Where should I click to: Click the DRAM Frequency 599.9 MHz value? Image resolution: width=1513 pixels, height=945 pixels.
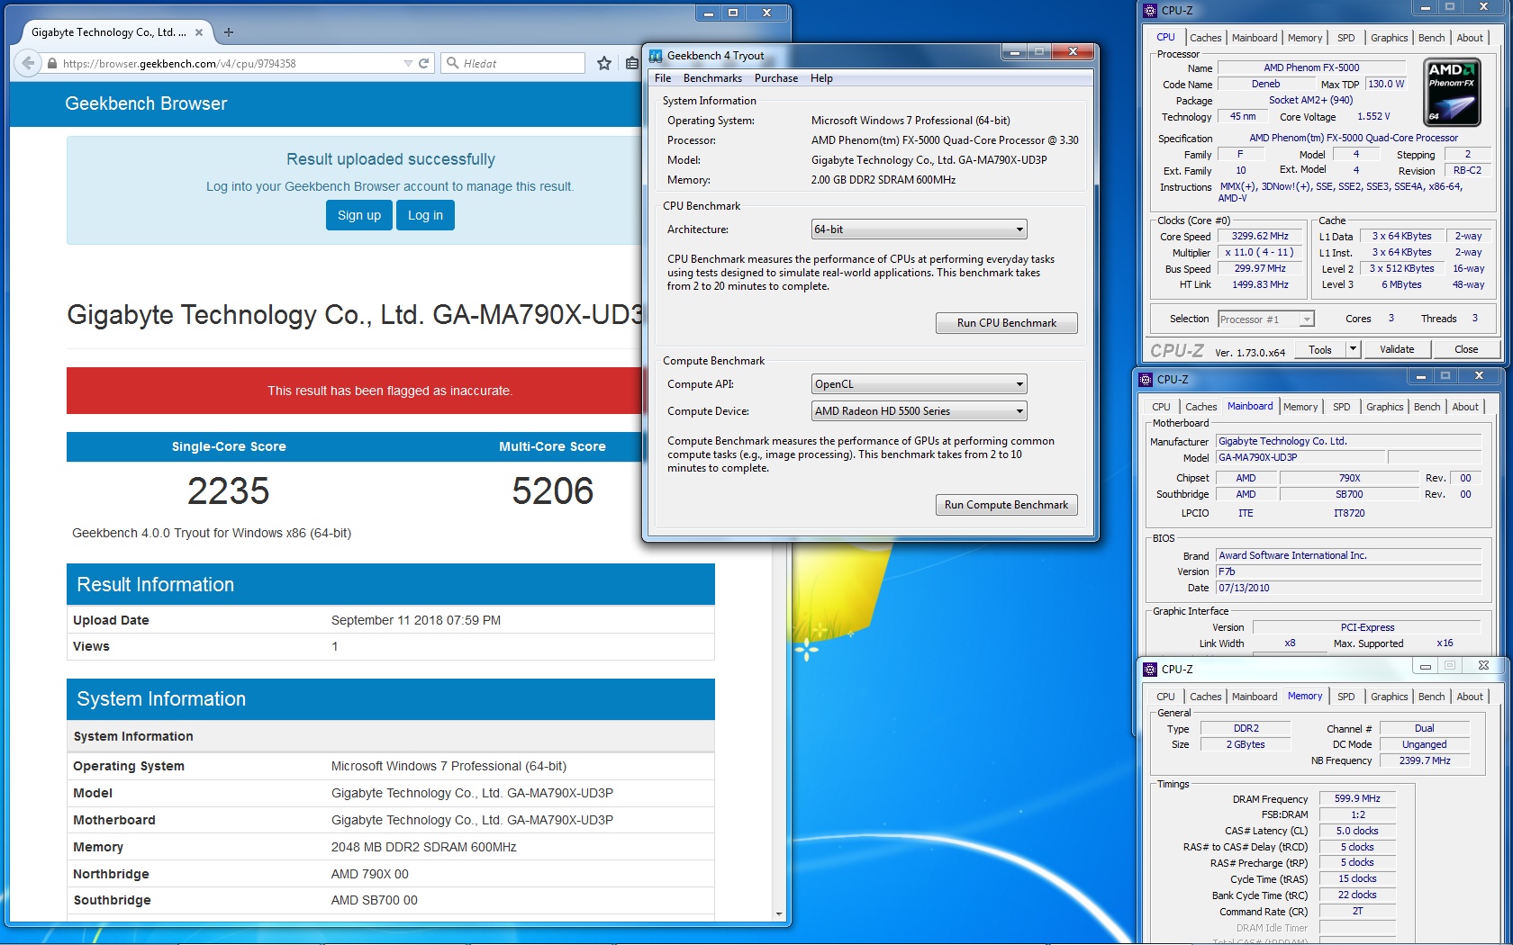pyautogui.click(x=1357, y=798)
